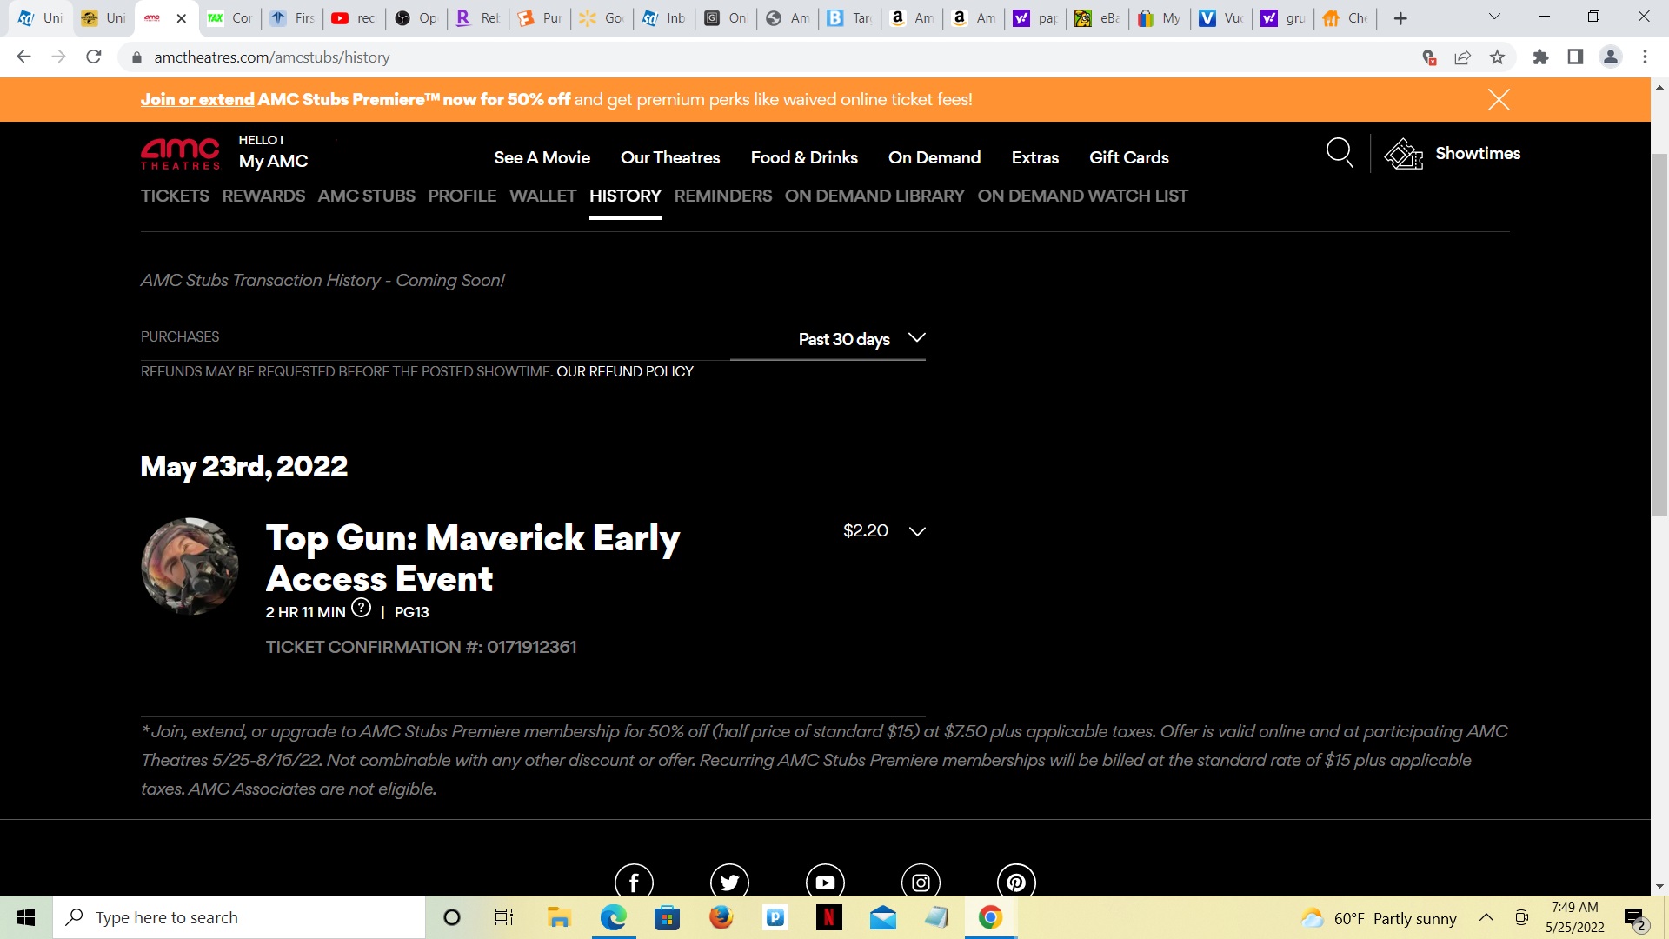Click the Windows taskbar search box

(x=239, y=917)
